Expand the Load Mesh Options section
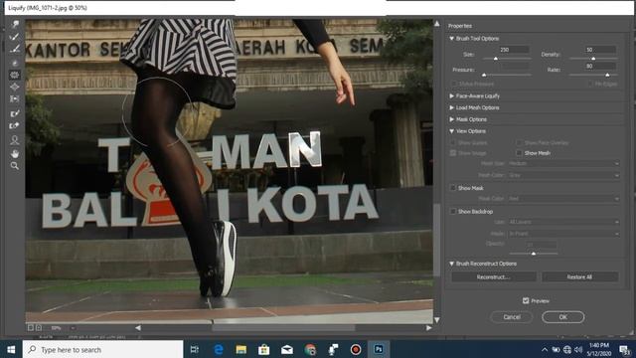The height and width of the screenshot is (358, 636). [451, 108]
